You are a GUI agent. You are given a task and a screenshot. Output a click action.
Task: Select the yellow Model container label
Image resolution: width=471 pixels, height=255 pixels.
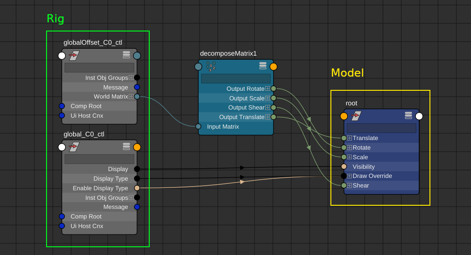coord(347,73)
